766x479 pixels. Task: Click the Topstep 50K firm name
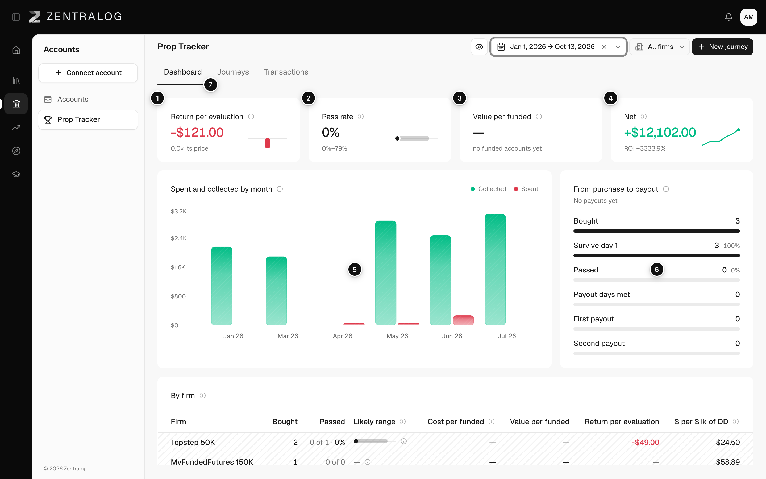click(x=193, y=442)
